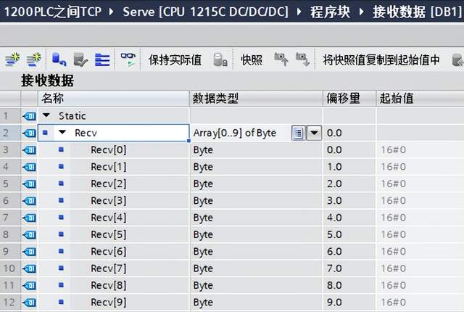Click breadcrumb 1200PLC之间TCP

pos(52,12)
